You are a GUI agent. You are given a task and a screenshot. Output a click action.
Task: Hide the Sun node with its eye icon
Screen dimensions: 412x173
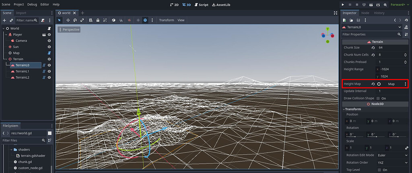pos(49,47)
